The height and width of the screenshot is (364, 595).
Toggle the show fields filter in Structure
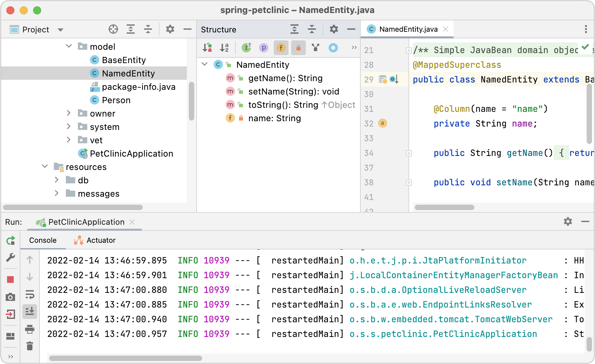click(281, 48)
